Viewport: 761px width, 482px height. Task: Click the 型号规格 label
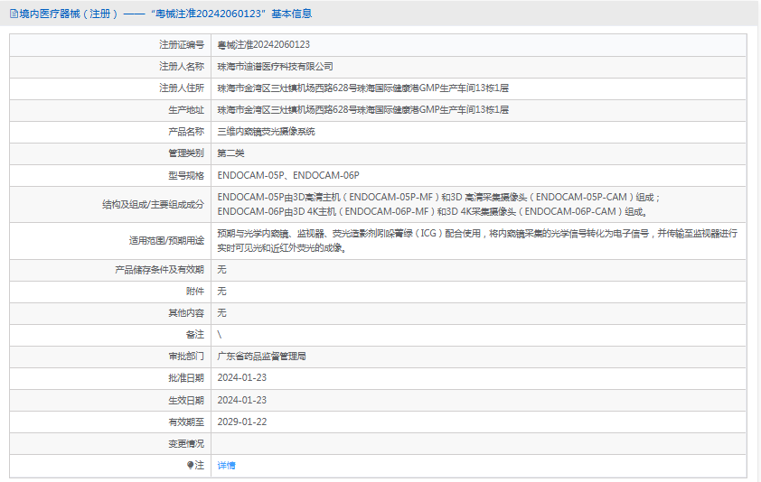click(186, 175)
